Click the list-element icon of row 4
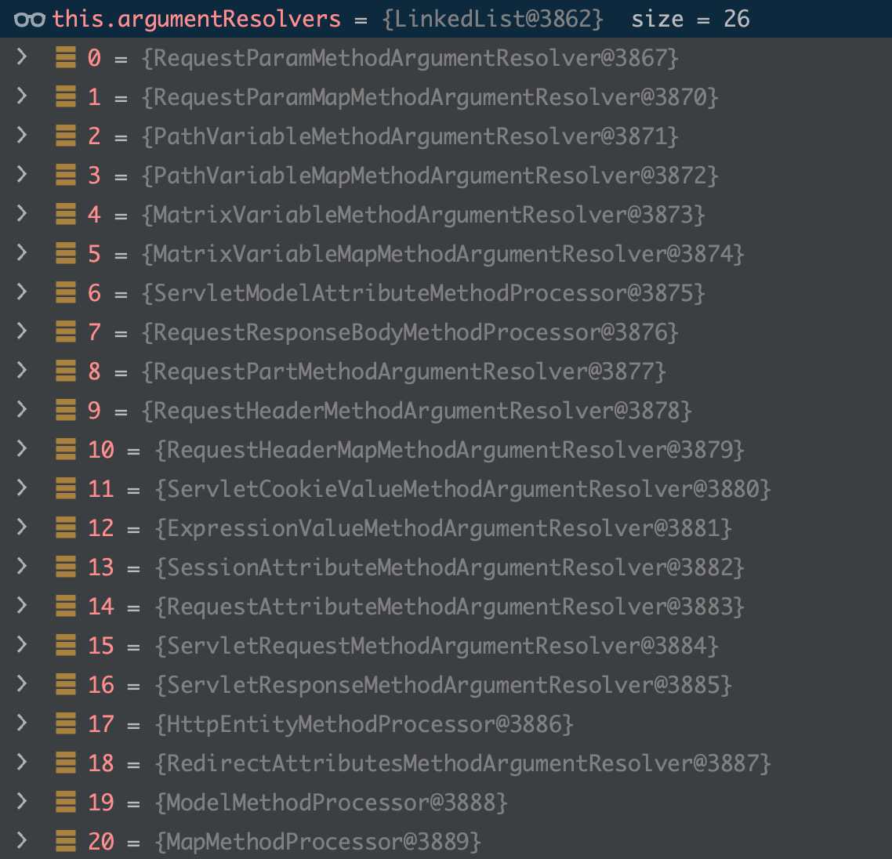Screen dimensions: 892x859 (65, 215)
